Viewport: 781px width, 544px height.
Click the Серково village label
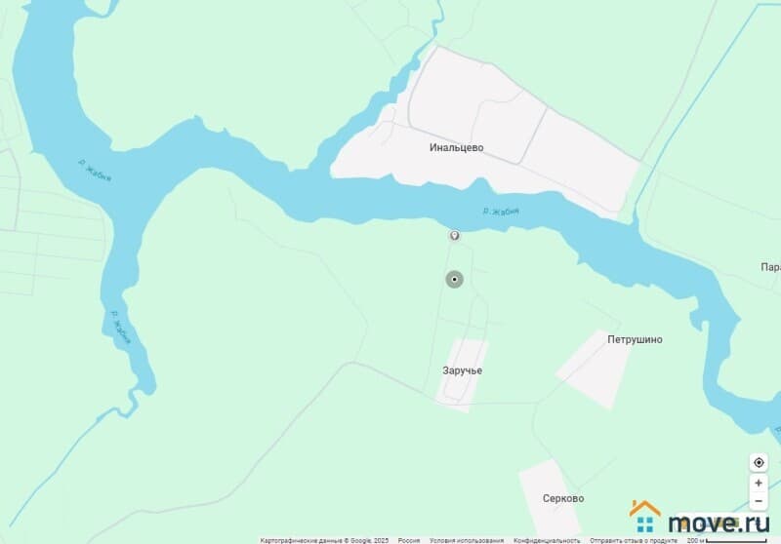pyautogui.click(x=563, y=498)
